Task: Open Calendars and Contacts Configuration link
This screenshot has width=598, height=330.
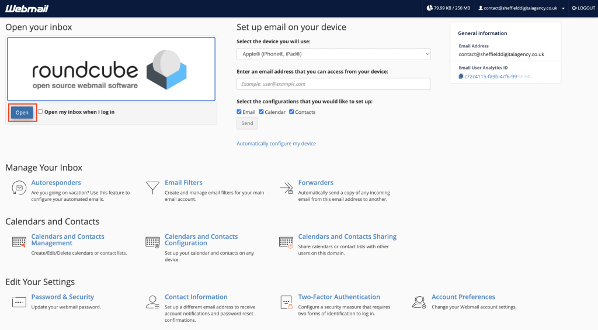Action: click(201, 239)
